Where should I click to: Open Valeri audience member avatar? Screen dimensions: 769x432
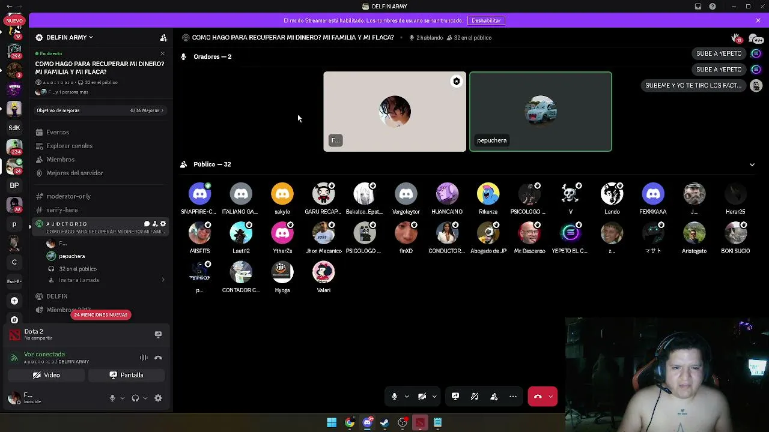[x=323, y=272]
